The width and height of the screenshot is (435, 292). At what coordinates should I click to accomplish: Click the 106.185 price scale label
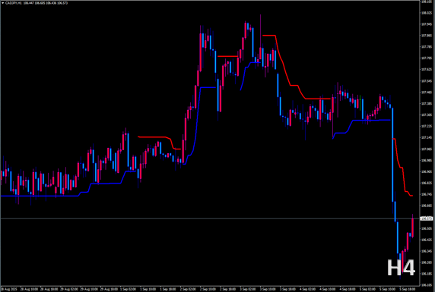[427, 274]
